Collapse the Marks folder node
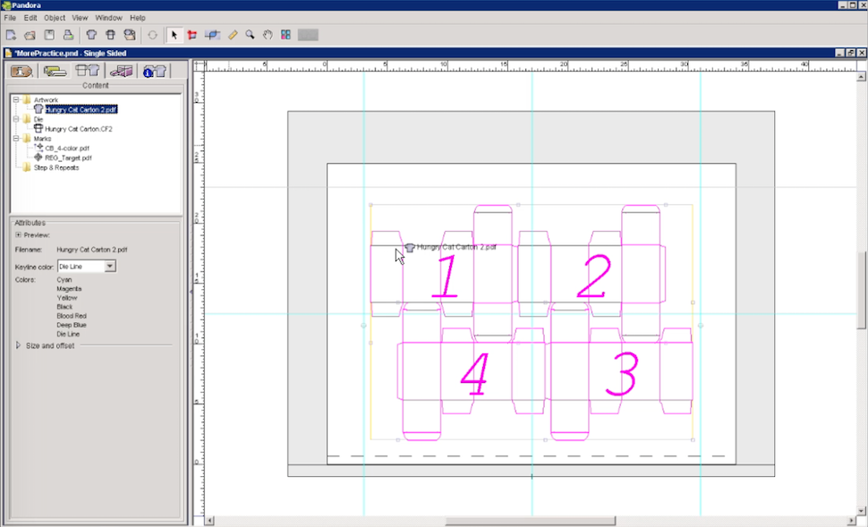Screen dimensions: 868x527 16,139
